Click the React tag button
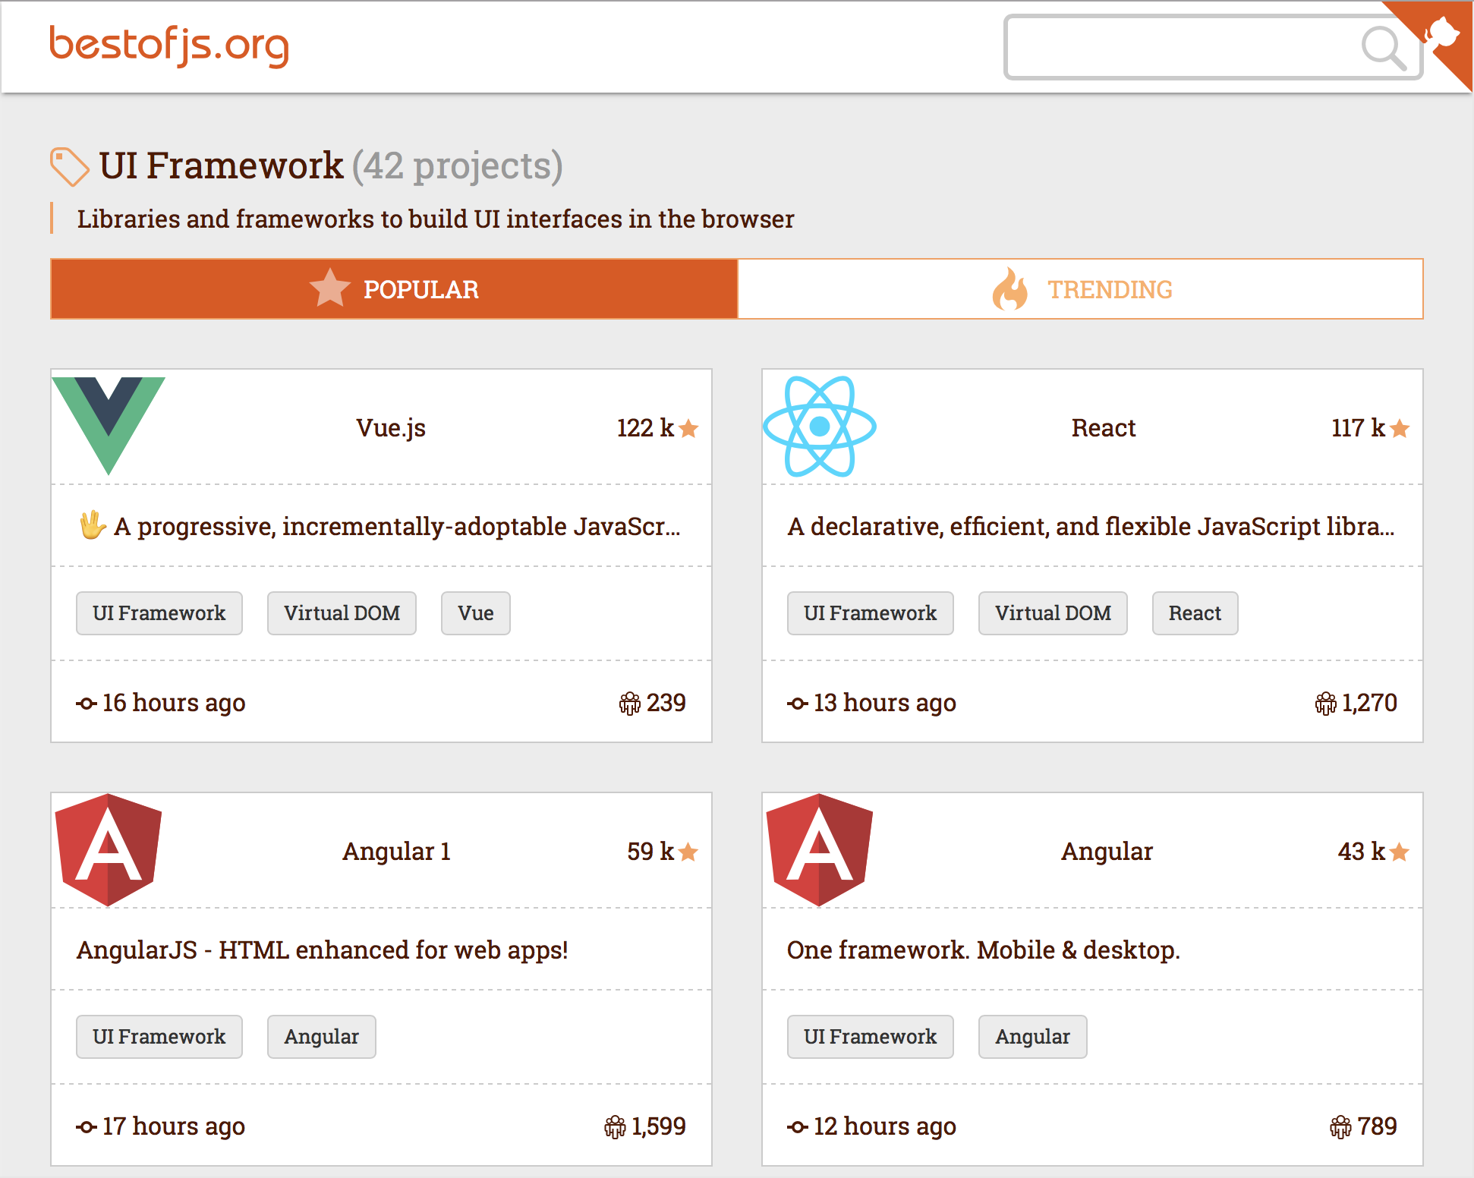 (1194, 613)
